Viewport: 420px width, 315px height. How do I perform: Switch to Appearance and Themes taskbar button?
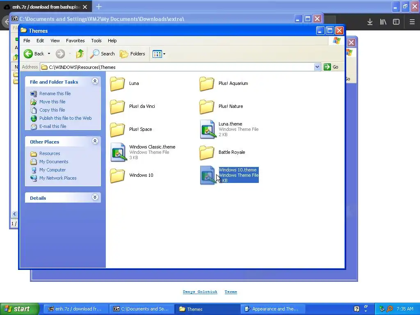tap(273, 309)
